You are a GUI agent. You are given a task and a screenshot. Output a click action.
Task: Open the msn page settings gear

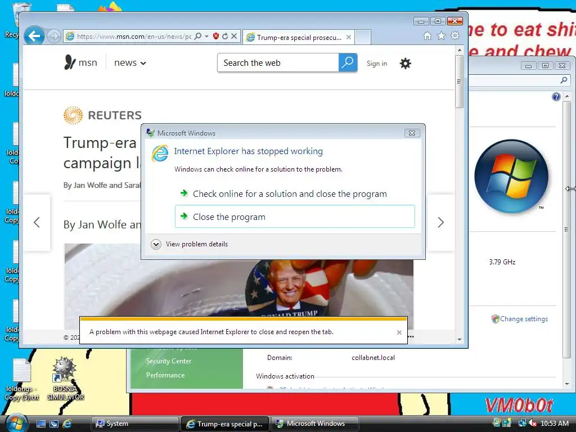tap(405, 64)
